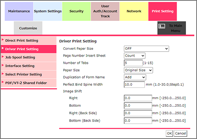Click the Perfect Bind Spine Width label

[x=83, y=84]
